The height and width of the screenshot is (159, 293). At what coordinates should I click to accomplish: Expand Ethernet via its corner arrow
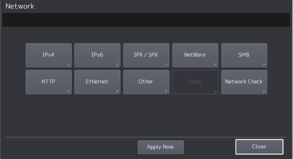click(x=117, y=91)
